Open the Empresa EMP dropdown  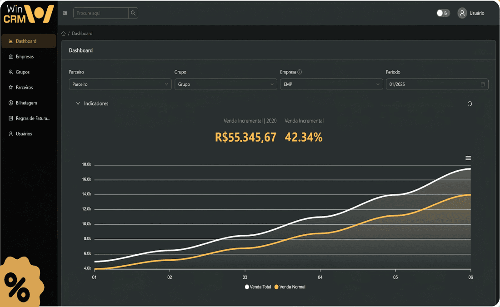click(331, 84)
